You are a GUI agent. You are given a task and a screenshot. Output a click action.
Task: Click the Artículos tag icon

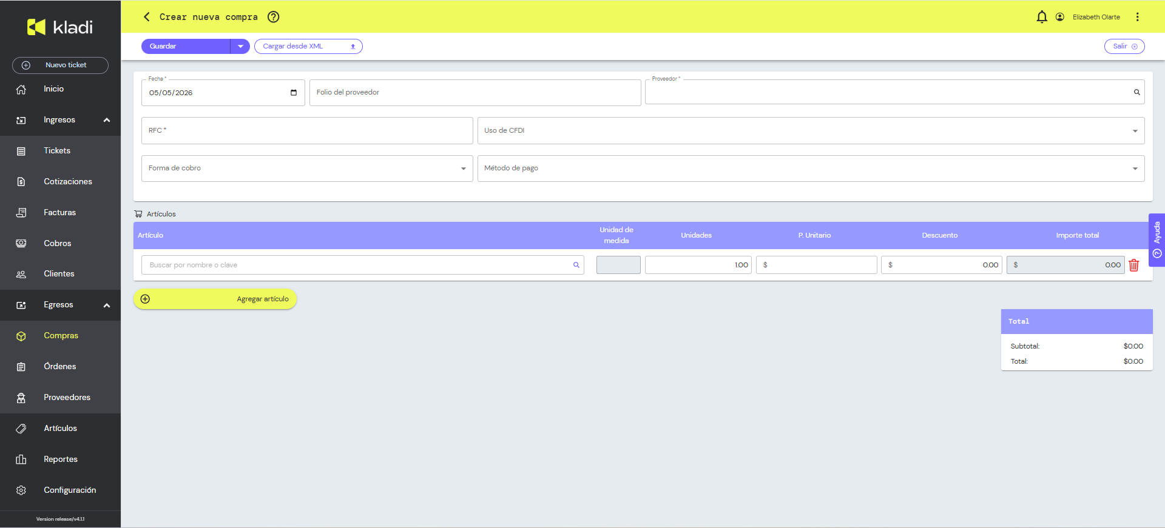(x=21, y=429)
